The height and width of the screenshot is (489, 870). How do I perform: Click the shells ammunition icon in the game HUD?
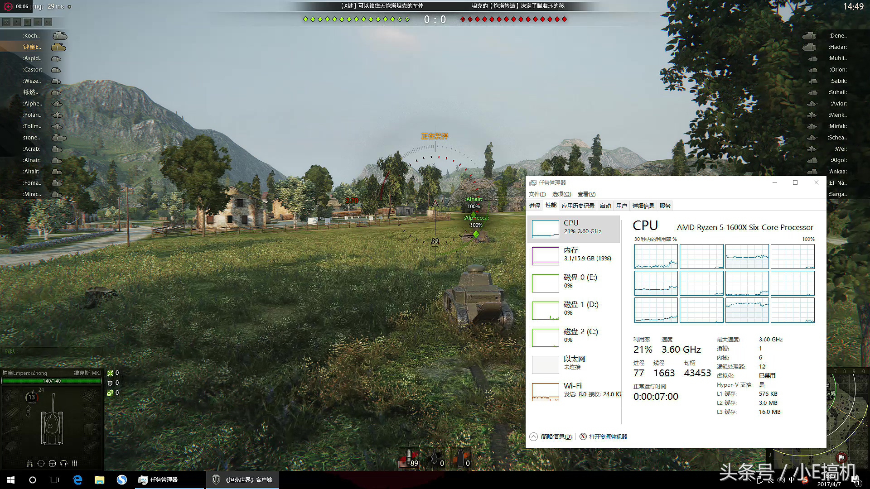[x=74, y=463]
